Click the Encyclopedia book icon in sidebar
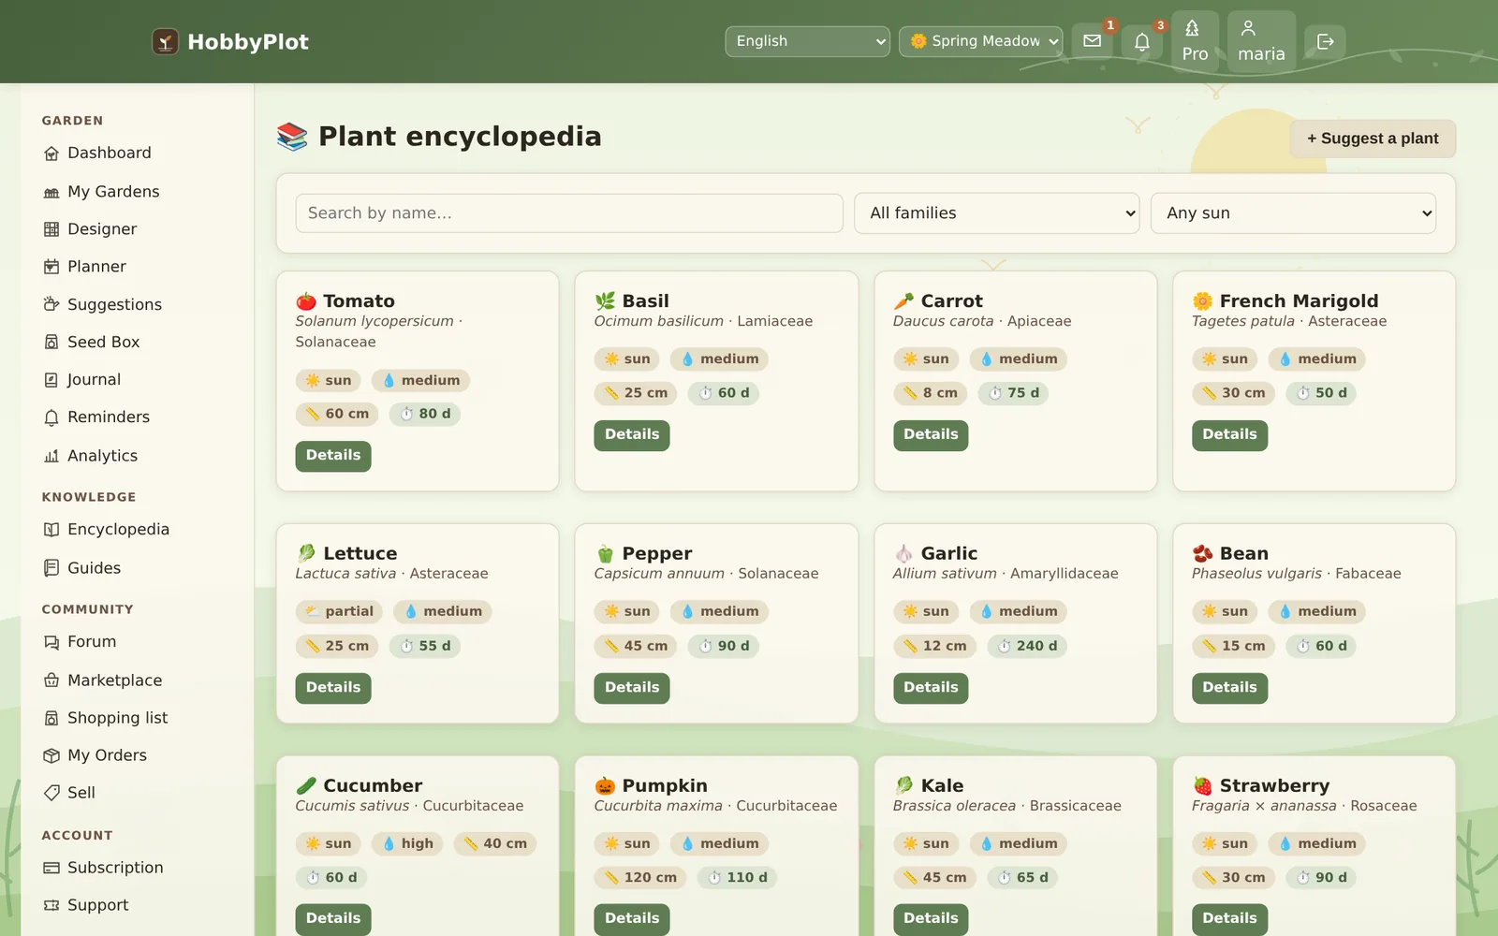1498x936 pixels. coord(51,530)
